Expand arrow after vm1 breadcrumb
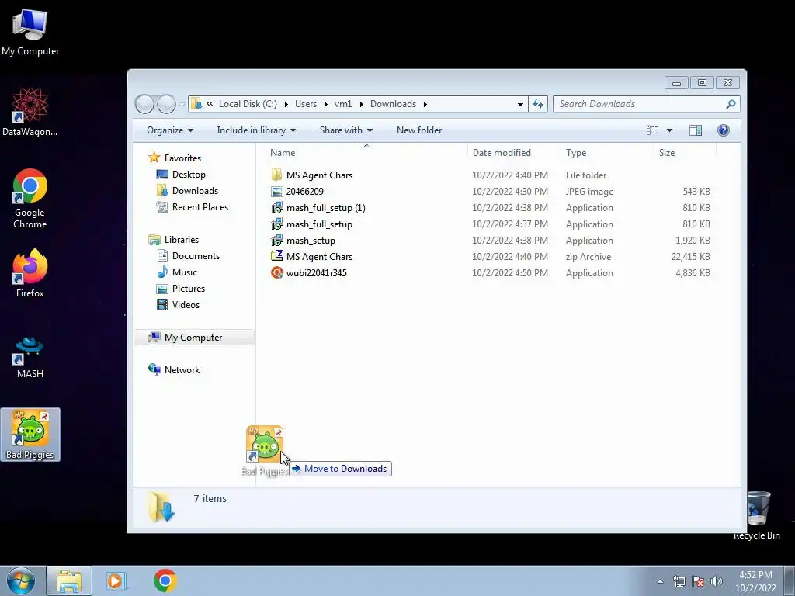This screenshot has height=596, width=795. tap(361, 104)
